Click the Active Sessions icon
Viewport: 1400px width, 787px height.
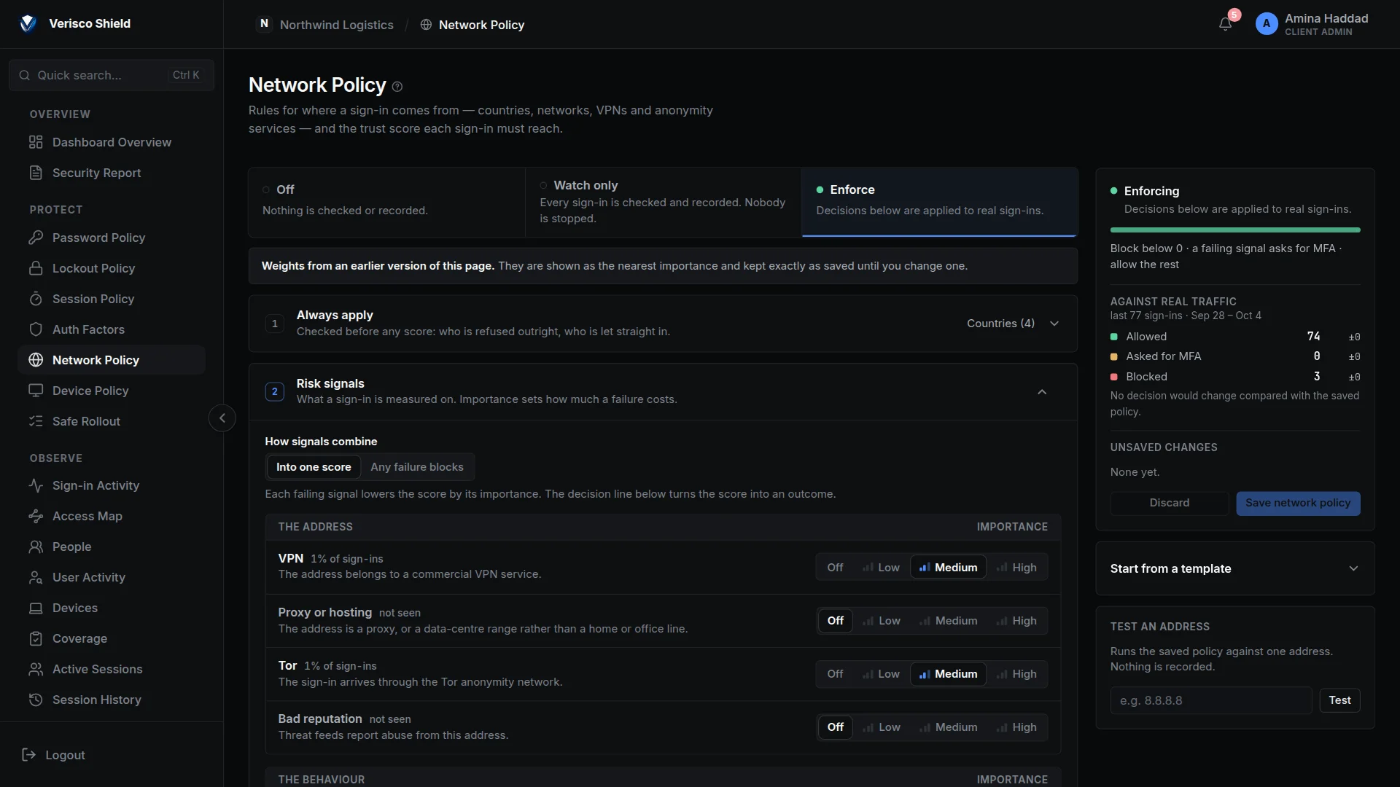click(36, 669)
